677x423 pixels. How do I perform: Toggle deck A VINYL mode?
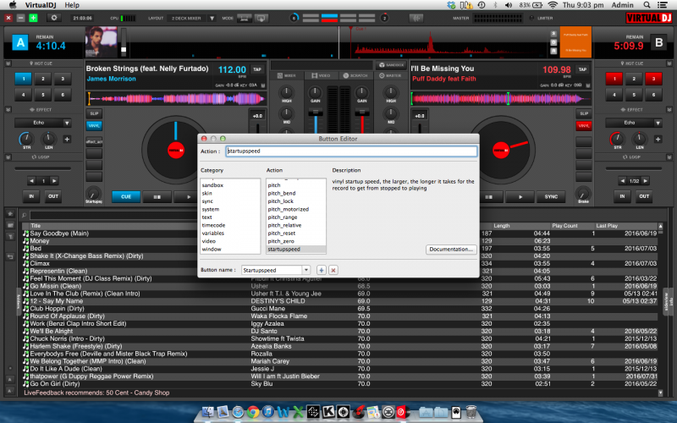point(94,125)
